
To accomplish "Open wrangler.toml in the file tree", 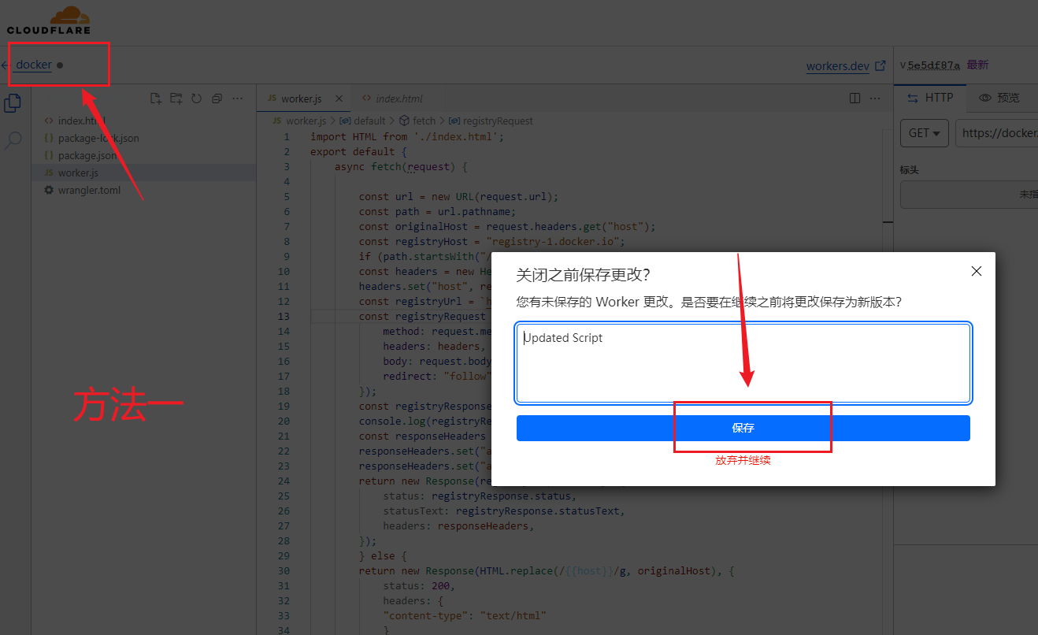I will pos(89,190).
